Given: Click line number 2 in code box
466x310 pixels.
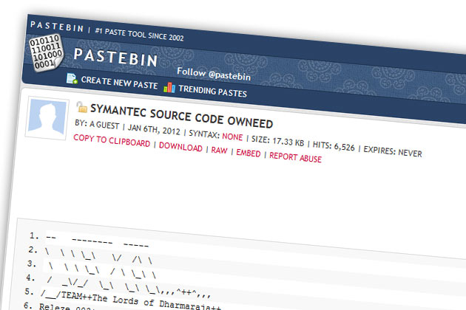Looking at the screenshot, I should [33, 249].
